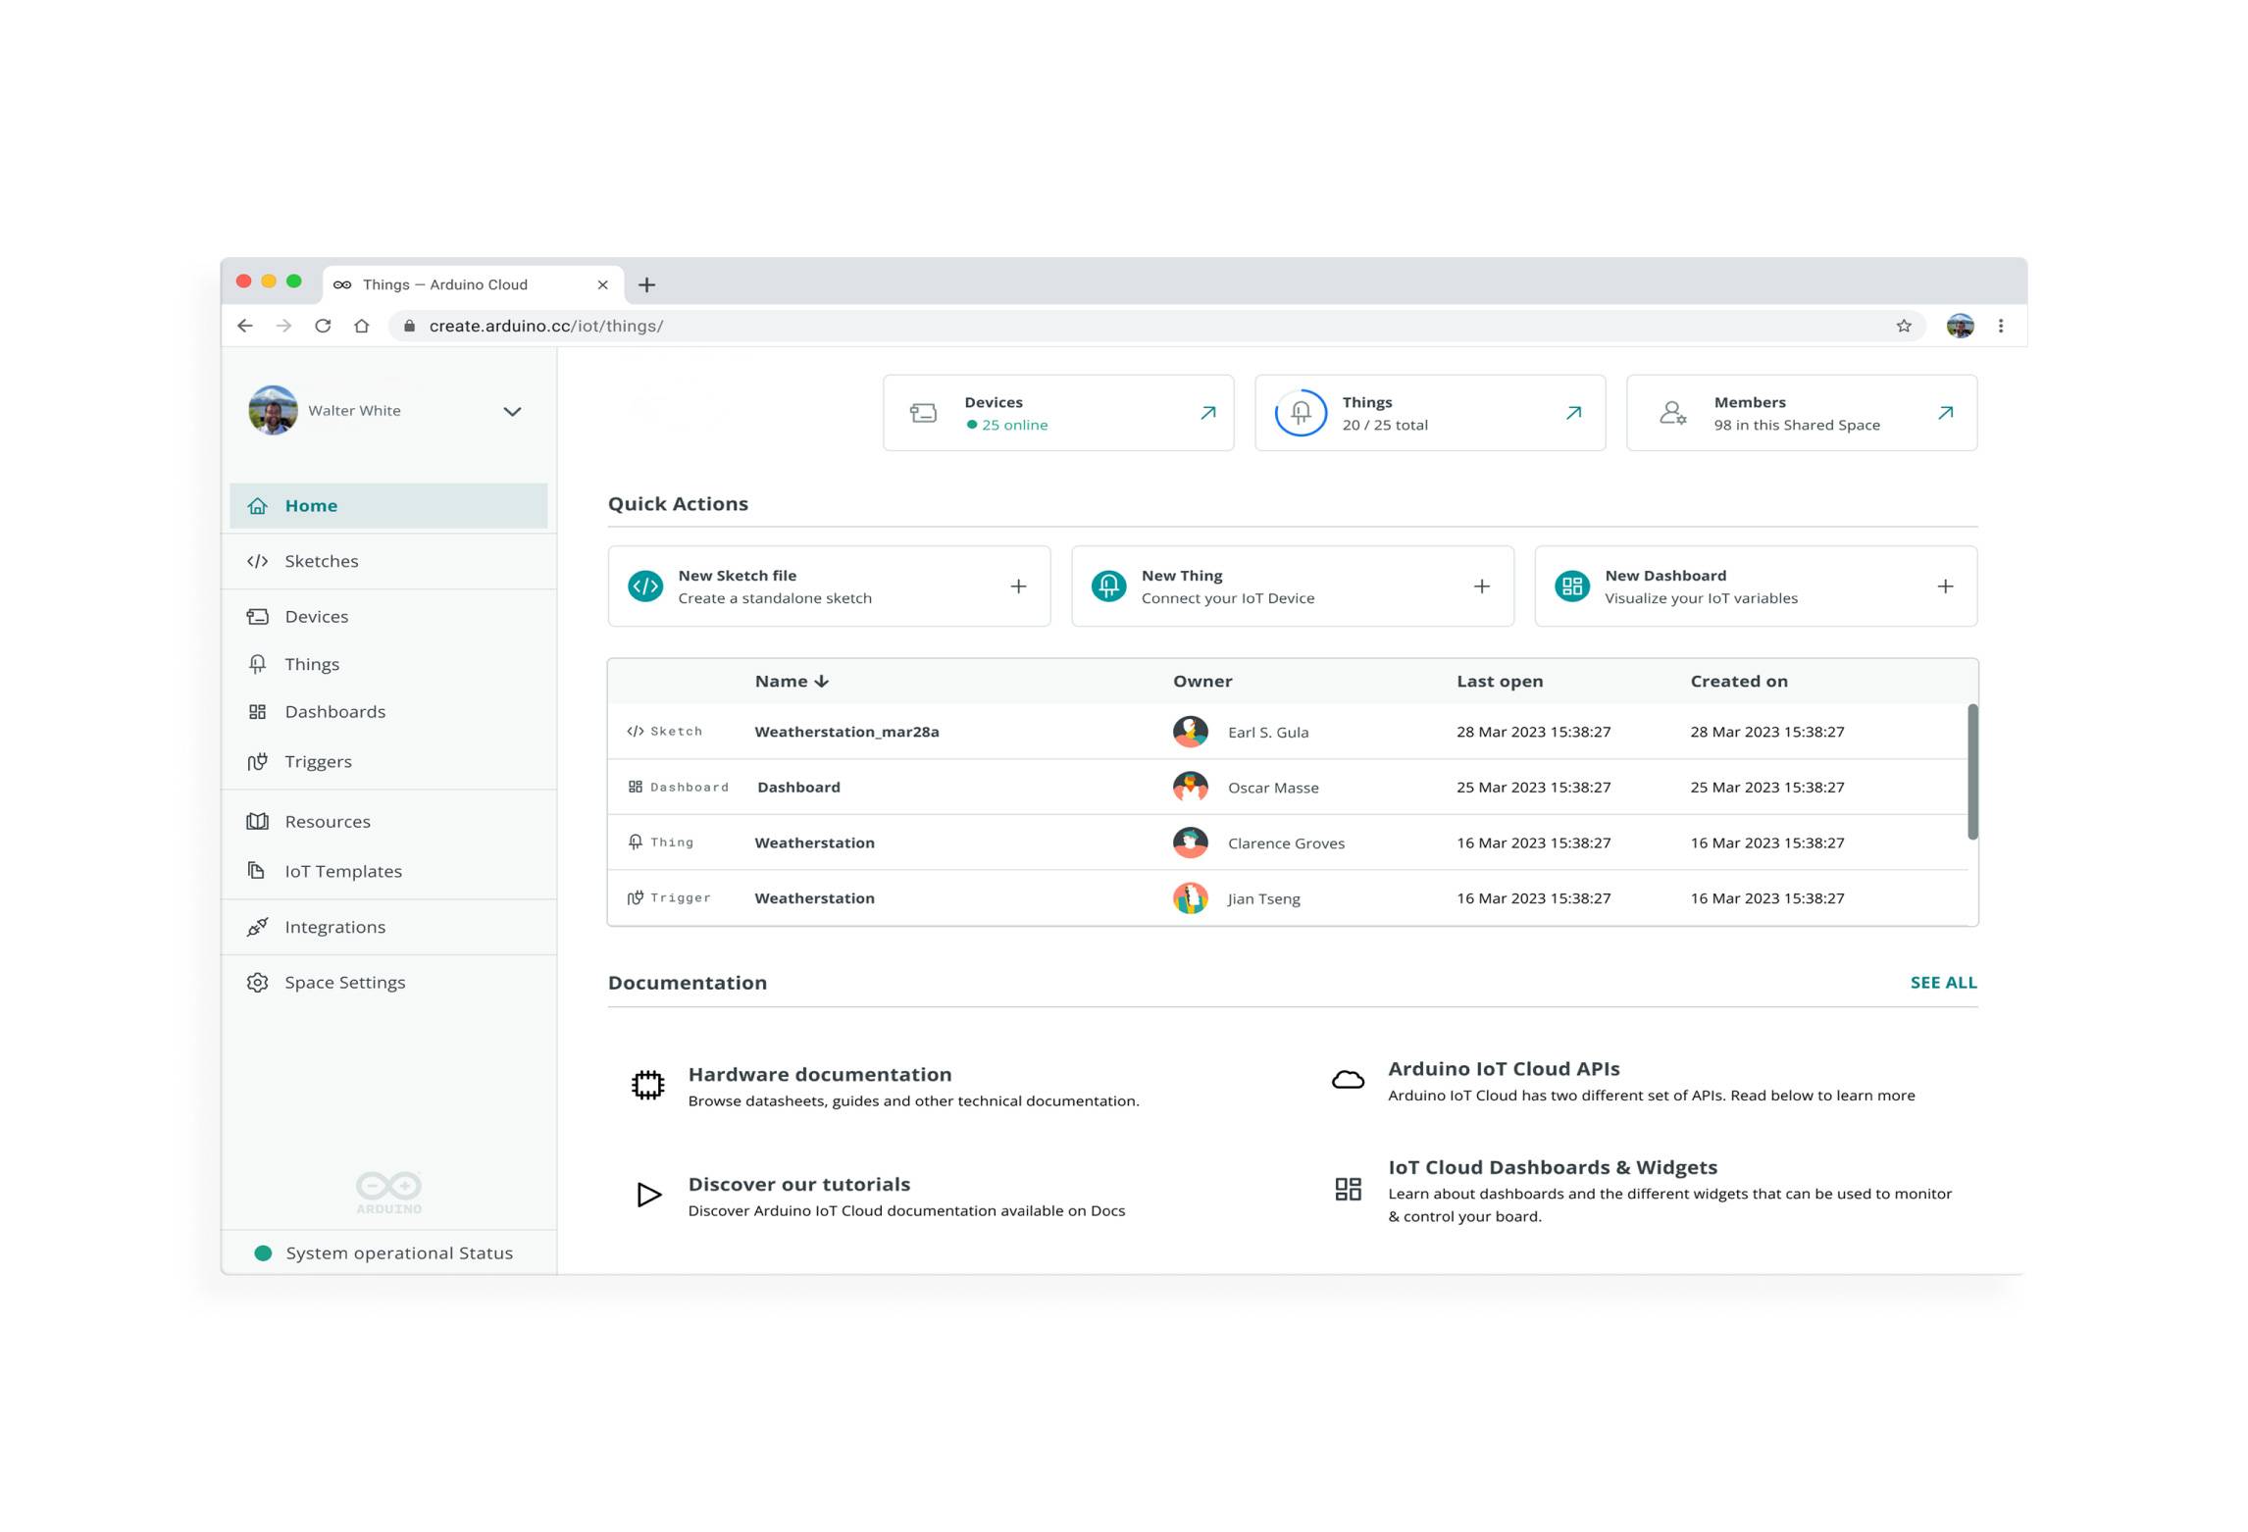
Task: Go to Dashboards in the sidebar
Action: pos(334,711)
